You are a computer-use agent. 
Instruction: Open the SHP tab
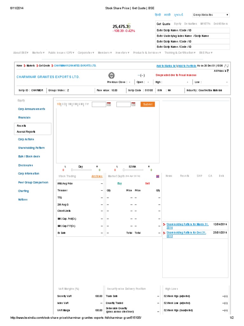click(x=200, y=176)
